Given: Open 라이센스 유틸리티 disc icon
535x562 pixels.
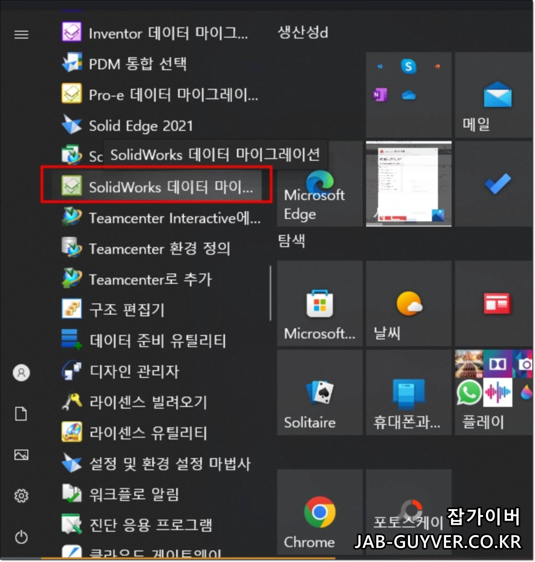Looking at the screenshot, I should [x=71, y=432].
